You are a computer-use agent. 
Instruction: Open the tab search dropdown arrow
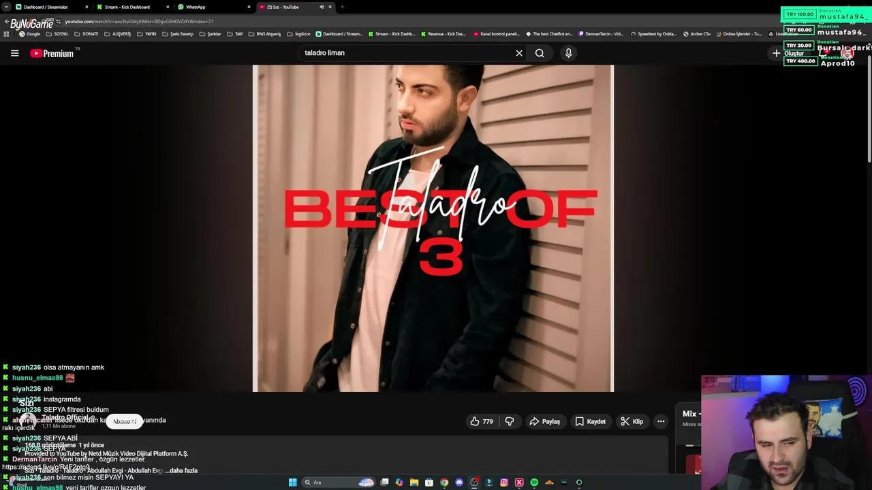click(x=5, y=7)
